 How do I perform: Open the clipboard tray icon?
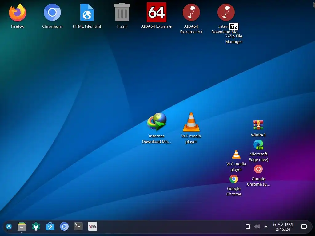(248, 226)
